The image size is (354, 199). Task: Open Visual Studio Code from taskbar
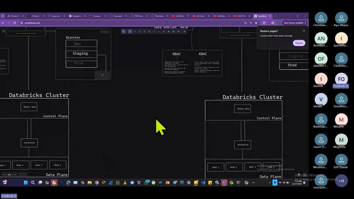point(203,183)
